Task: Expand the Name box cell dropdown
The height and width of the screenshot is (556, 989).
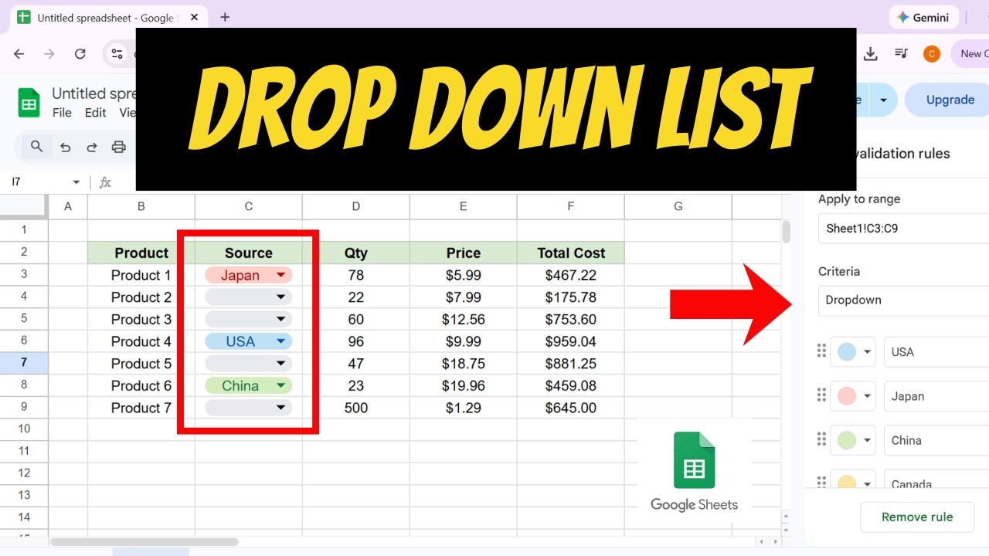Action: click(x=76, y=182)
